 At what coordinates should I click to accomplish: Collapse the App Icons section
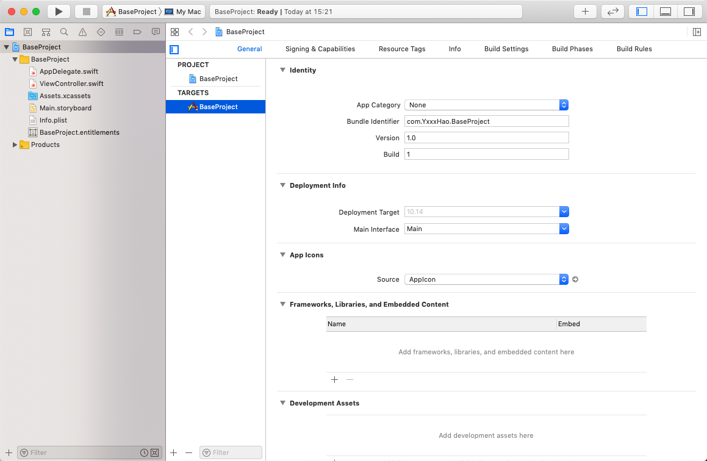point(282,255)
